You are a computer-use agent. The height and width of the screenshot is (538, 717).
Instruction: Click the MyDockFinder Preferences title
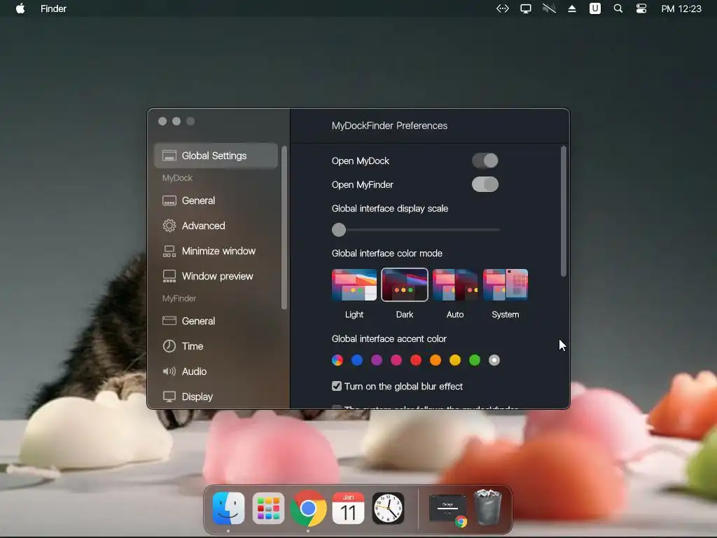[x=389, y=125]
